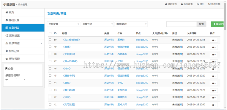Open article 《唐人的餐桌》

pos(70,61)
